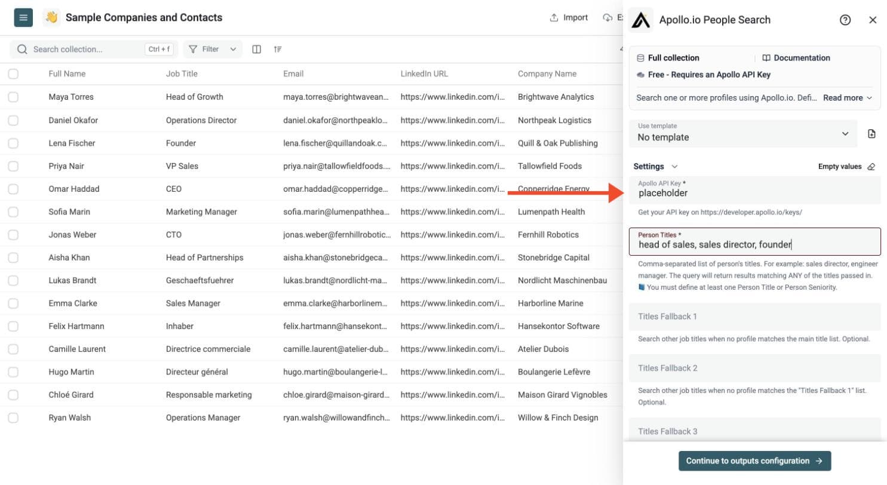Click Chloé Girard's name cell
The width and height of the screenshot is (887, 485).
point(70,395)
